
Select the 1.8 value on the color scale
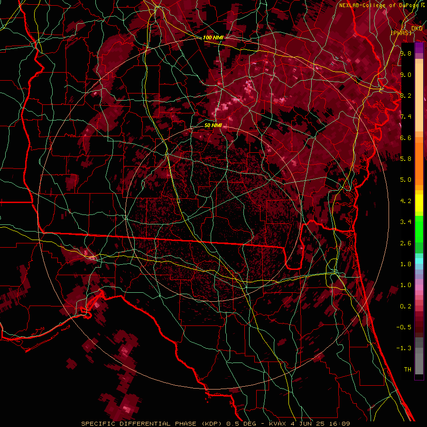pos(406,264)
